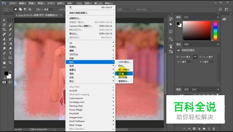Select the Dodge tool
233x132 pixels.
coord(10,49)
